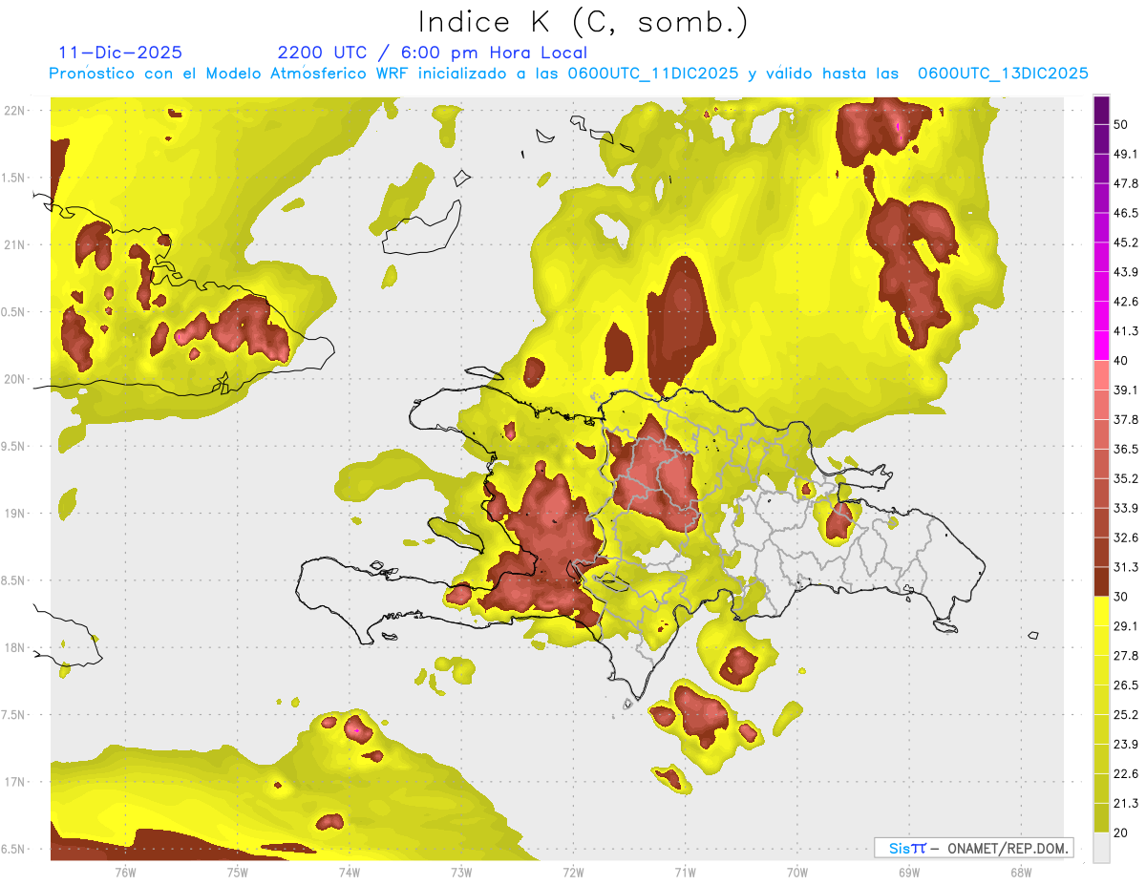Click the '76W' longitude axis label
This screenshot has width=1146, height=885.
(x=125, y=872)
